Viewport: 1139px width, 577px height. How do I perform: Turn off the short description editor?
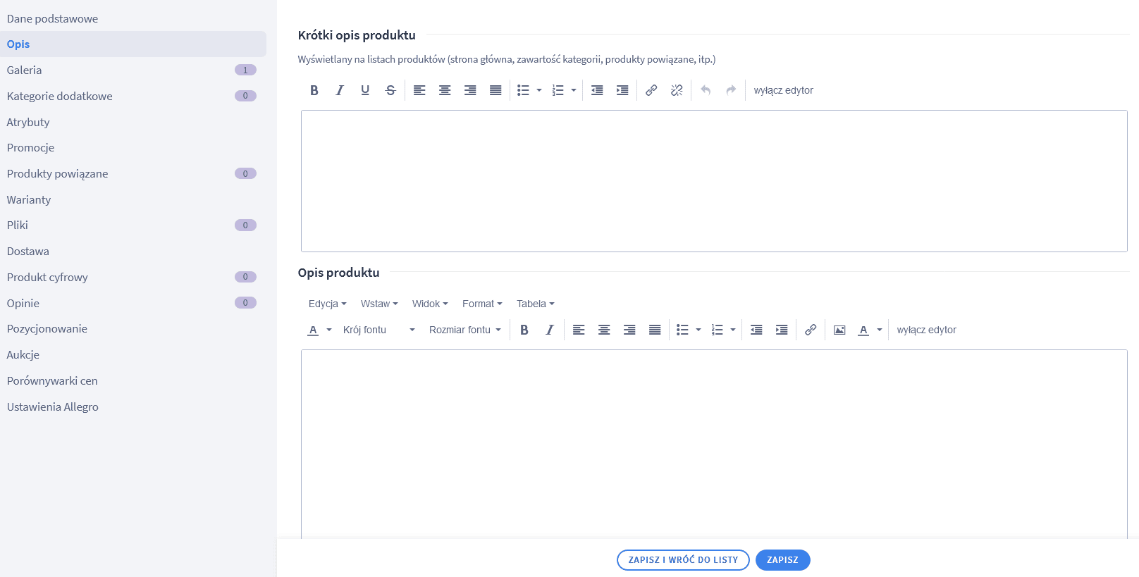coord(783,90)
